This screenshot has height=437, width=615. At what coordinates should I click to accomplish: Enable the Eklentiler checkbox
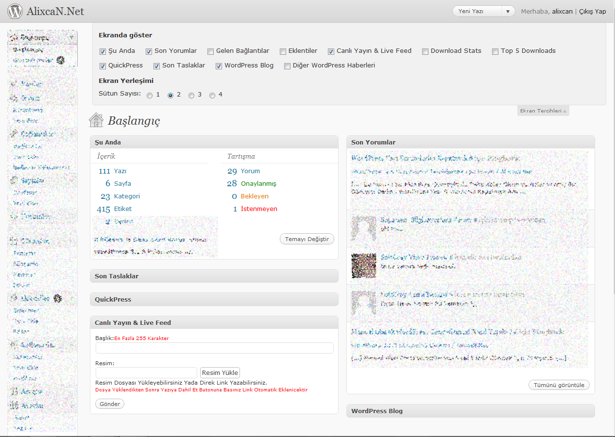coord(283,51)
